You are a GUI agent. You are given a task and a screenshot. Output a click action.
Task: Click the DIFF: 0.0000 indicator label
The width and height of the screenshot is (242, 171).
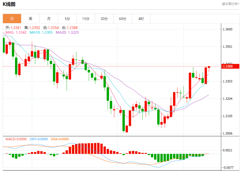tap(38, 139)
